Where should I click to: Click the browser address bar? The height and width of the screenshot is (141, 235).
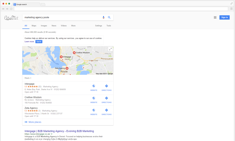click(121, 9)
